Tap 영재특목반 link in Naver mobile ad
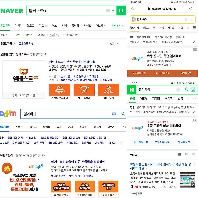The height and width of the screenshot is (198, 198). coord(184,142)
